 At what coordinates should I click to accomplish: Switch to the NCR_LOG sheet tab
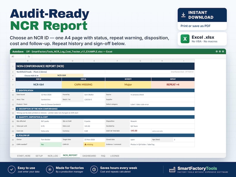pos(53,156)
